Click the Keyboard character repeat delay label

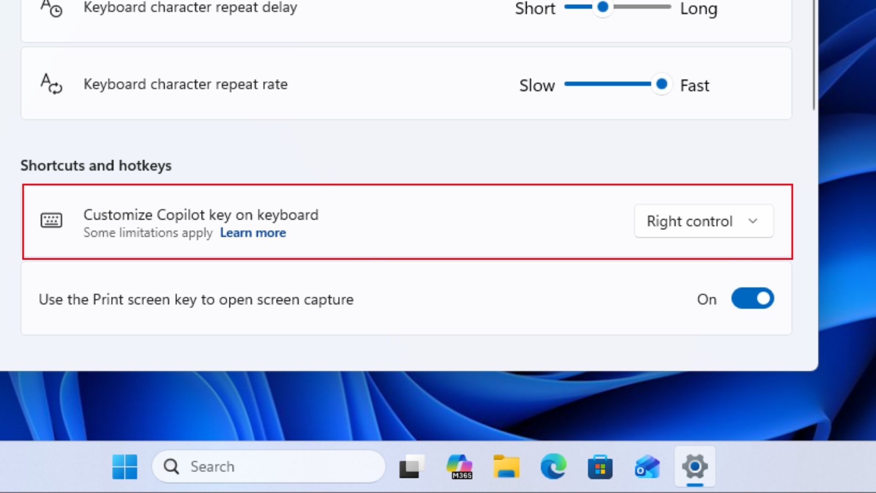190,7
